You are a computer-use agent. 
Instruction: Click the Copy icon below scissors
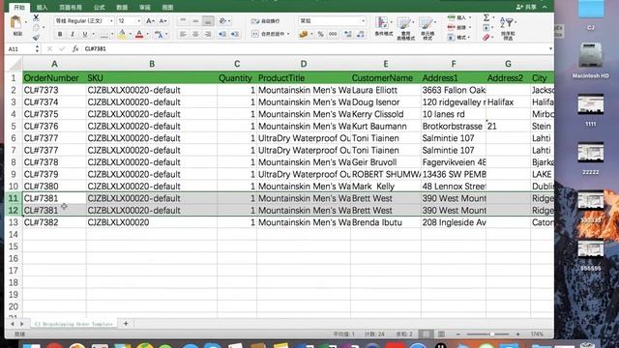point(36,28)
